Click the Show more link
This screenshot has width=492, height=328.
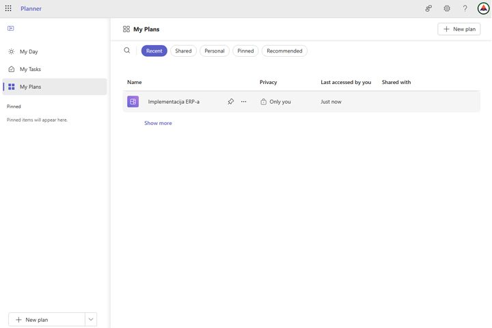(x=158, y=124)
